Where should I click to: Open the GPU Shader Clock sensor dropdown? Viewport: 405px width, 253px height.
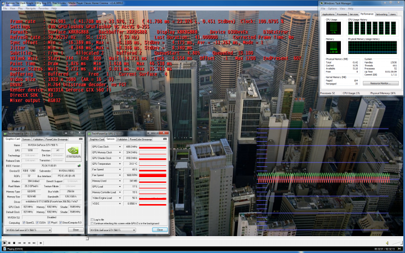[x=120, y=158]
